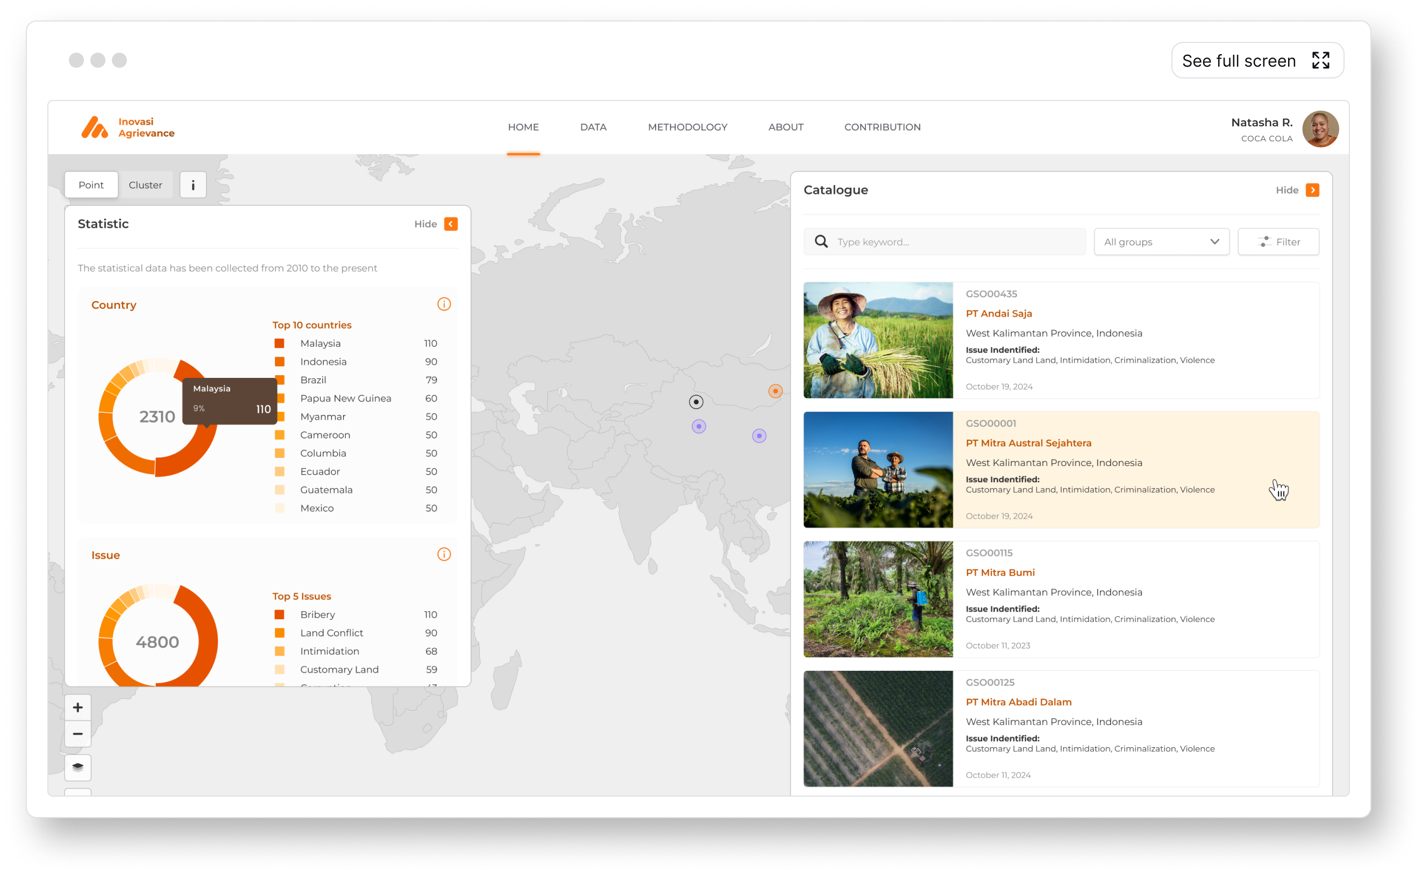
Task: Click the orange map point marker
Action: pyautogui.click(x=775, y=391)
